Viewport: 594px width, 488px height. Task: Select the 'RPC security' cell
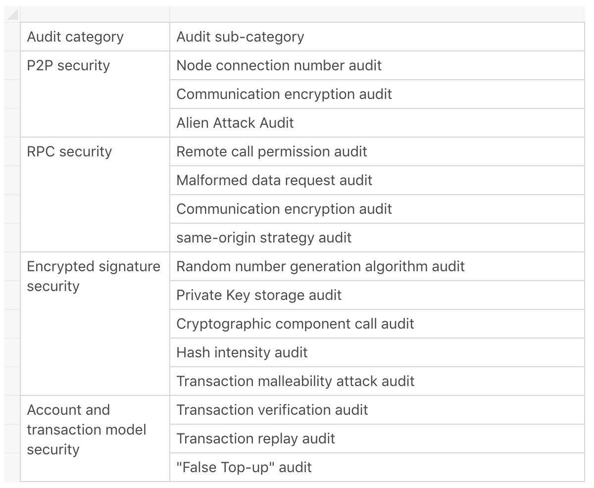[x=95, y=195]
